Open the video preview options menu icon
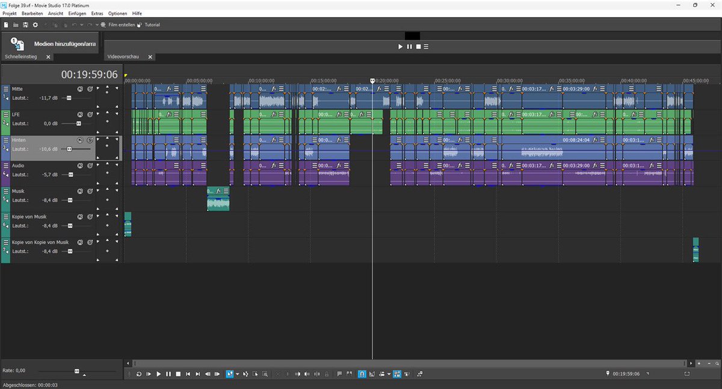Viewport: 722px width, 389px height. point(426,46)
